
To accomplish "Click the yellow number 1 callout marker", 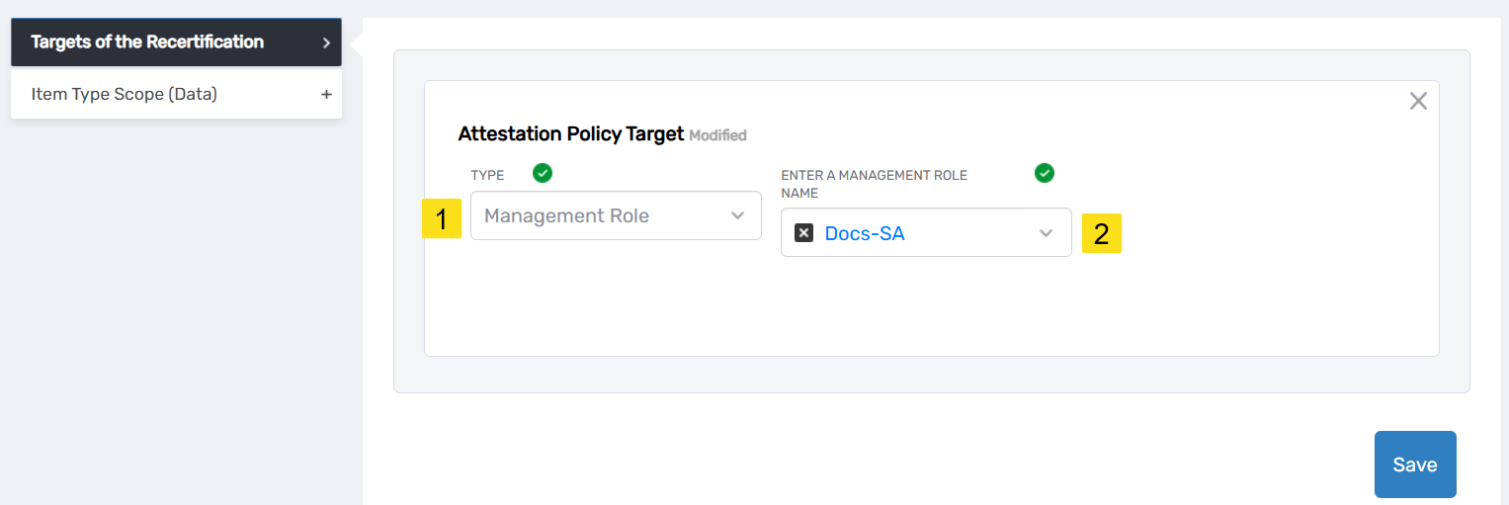I will click(442, 218).
